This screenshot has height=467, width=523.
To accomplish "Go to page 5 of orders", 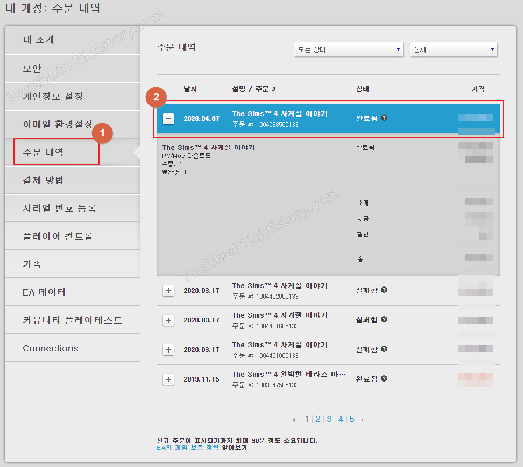I will click(352, 419).
